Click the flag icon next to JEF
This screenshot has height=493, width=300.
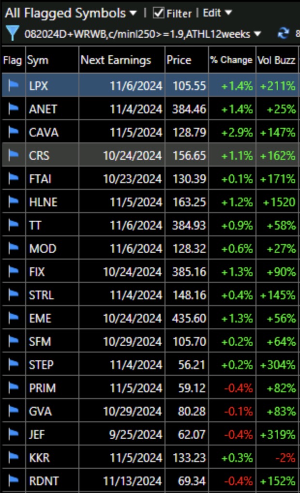pyautogui.click(x=13, y=434)
